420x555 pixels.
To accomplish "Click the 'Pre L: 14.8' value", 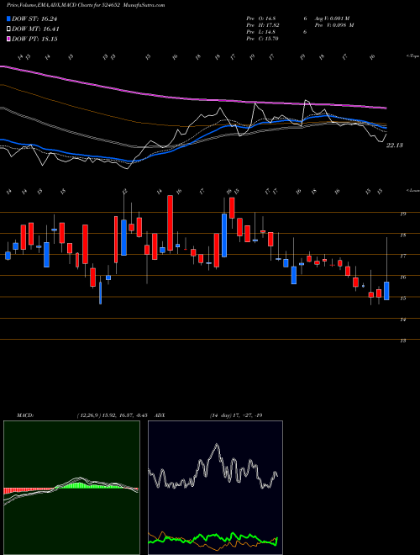I will (261, 32).
